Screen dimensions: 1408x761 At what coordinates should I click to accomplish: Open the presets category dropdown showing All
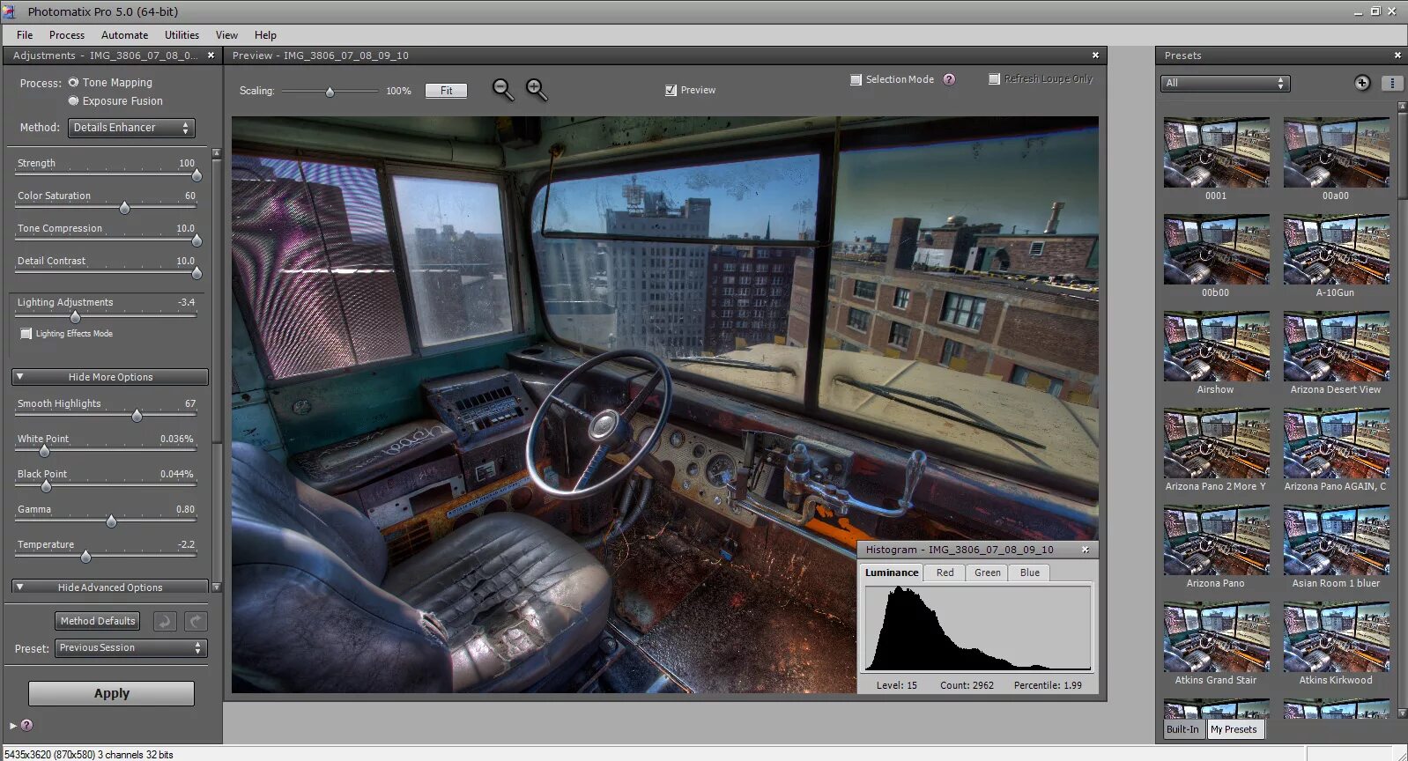(1226, 83)
